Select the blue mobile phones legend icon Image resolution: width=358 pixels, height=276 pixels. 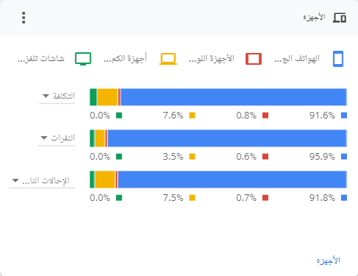click(338, 59)
